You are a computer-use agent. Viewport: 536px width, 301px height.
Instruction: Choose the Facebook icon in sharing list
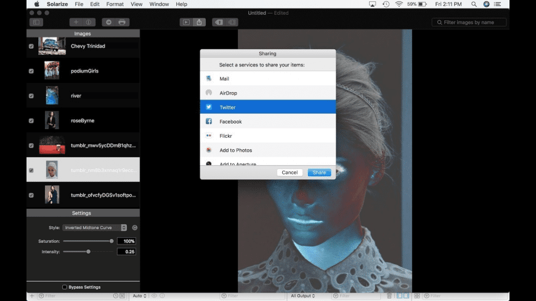point(209,122)
